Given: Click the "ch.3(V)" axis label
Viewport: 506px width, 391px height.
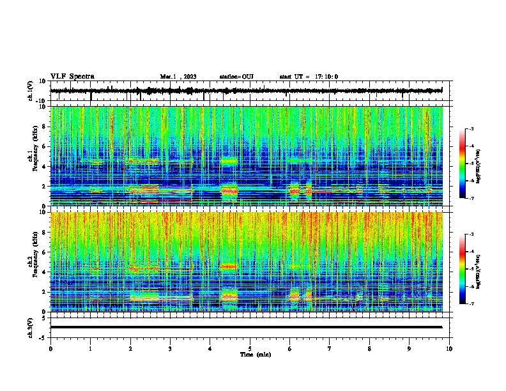Looking at the screenshot, I should pos(30,328).
